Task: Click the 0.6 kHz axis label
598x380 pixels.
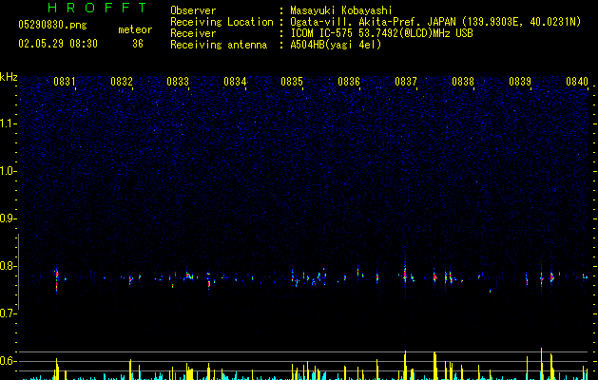Action: [9, 361]
